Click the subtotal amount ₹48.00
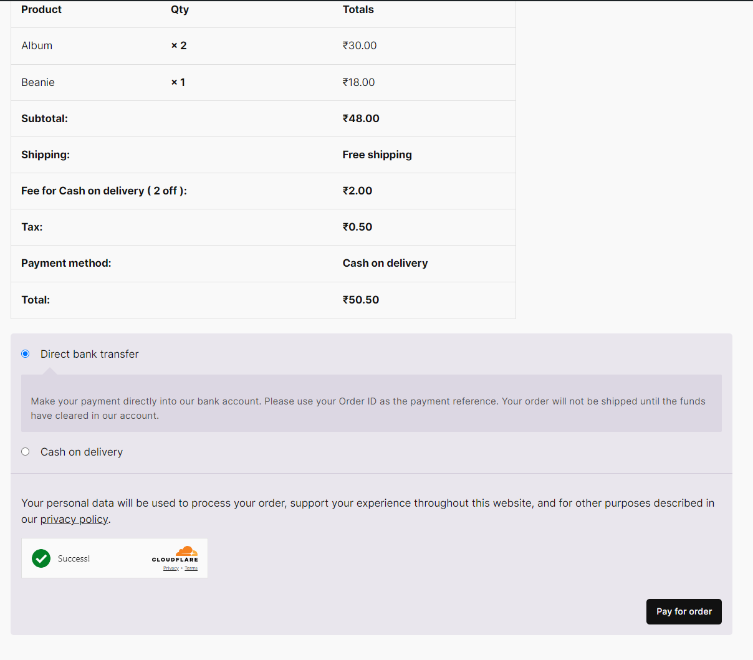The width and height of the screenshot is (753, 660). [361, 118]
